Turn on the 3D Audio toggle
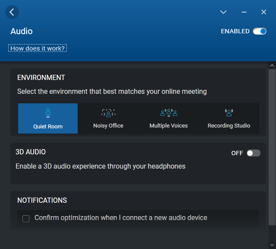 pos(254,153)
